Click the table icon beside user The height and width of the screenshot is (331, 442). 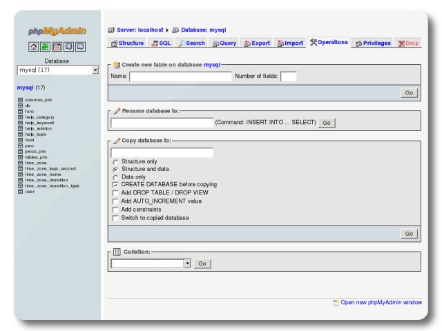(20, 192)
